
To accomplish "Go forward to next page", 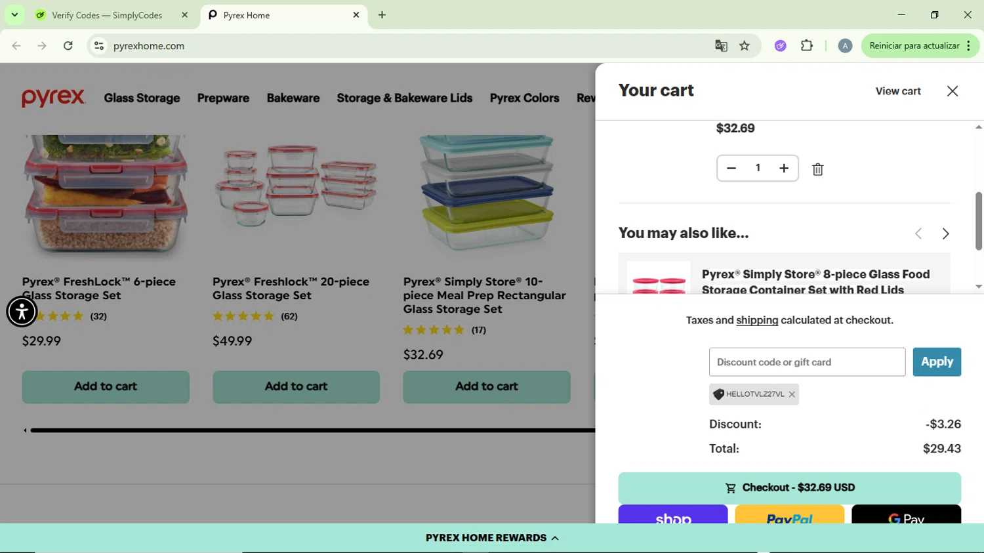I will click(x=42, y=46).
